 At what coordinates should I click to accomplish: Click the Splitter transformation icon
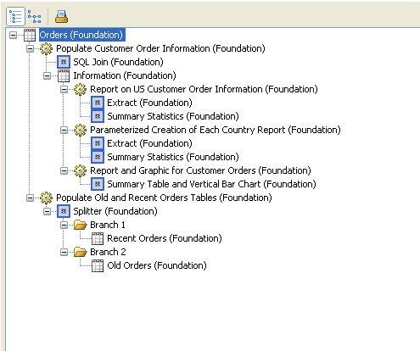coord(64,211)
